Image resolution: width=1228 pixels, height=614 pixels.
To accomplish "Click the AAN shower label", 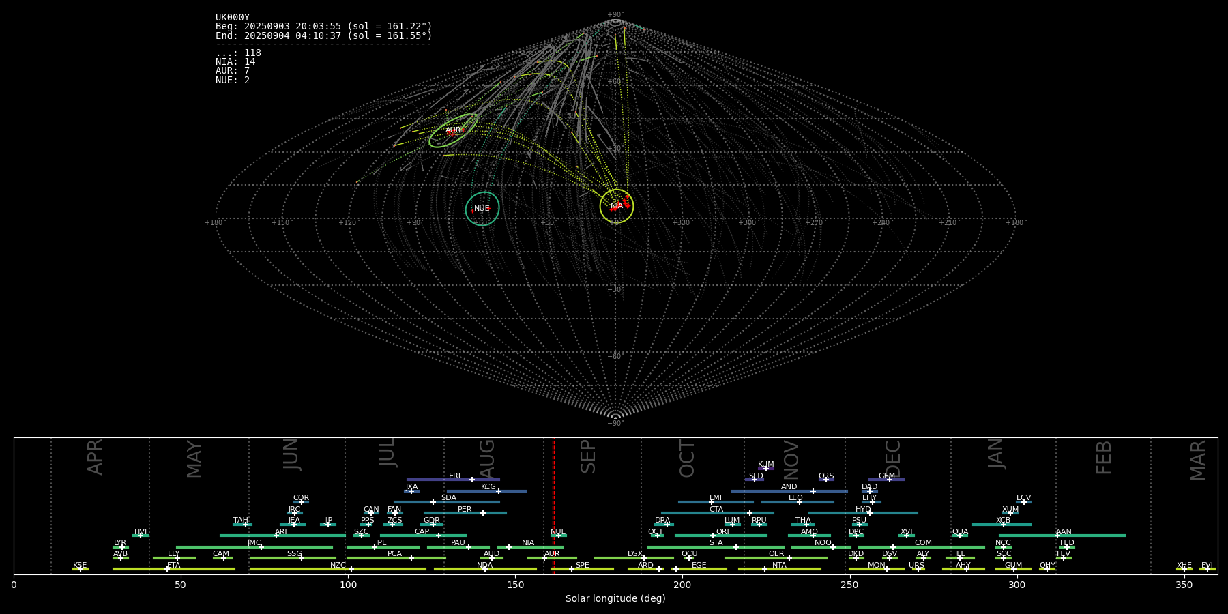I will [x=1064, y=532].
